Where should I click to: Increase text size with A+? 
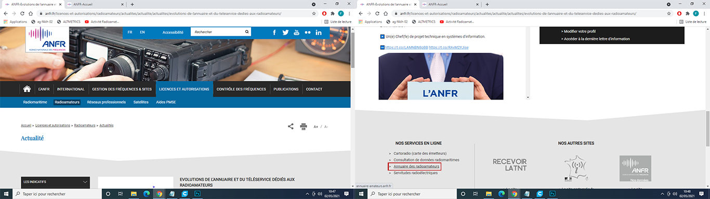(x=315, y=126)
